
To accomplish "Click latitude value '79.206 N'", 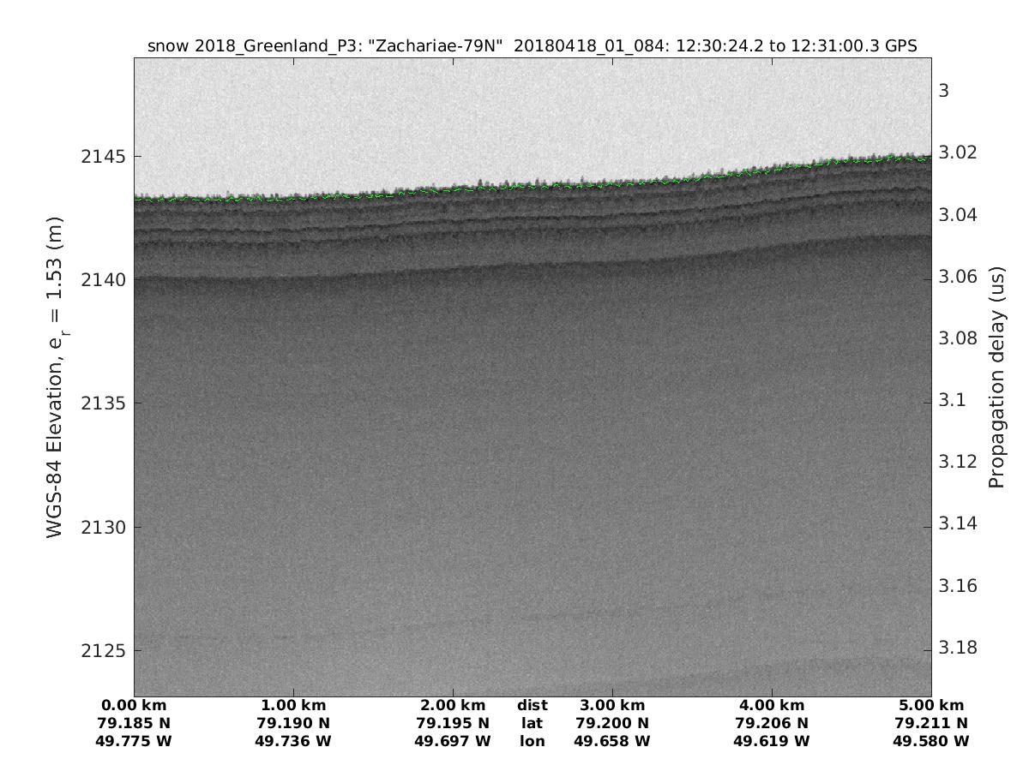I will pos(772,723).
